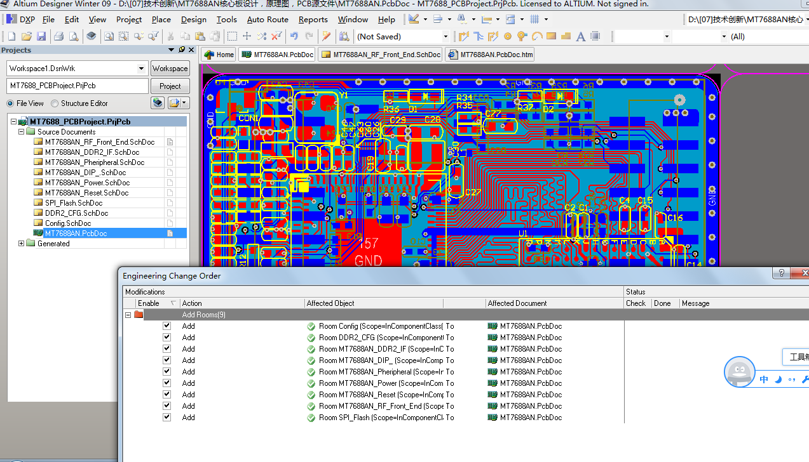Viewport: 809px width, 462px height.
Task: Open the Design menu
Action: [x=194, y=19]
